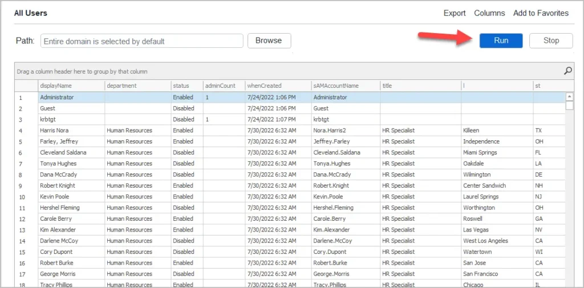This screenshot has width=584, height=288.
Task: Click the Kim.Alexander account name cell
Action: coord(346,229)
